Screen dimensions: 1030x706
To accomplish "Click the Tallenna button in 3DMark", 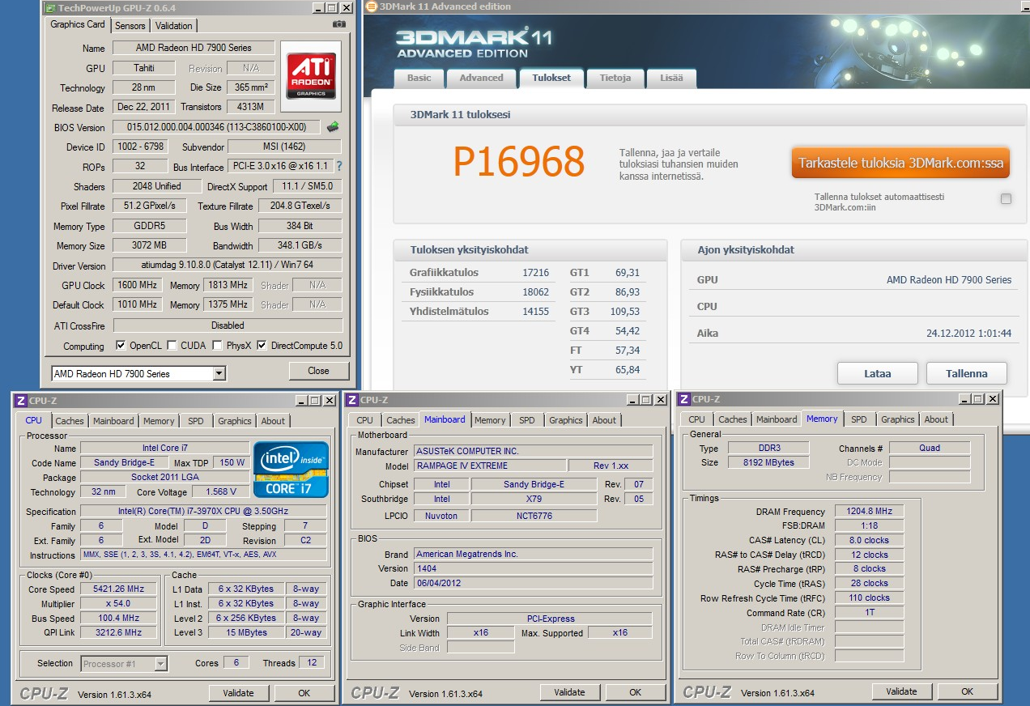I will click(967, 373).
